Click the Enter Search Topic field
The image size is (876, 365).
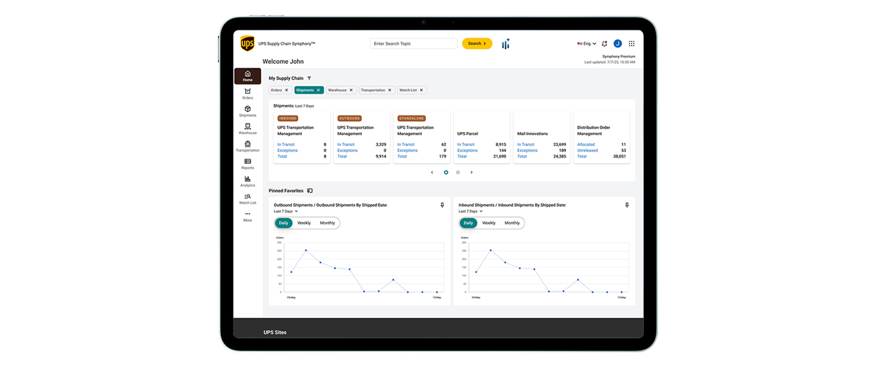click(x=414, y=44)
